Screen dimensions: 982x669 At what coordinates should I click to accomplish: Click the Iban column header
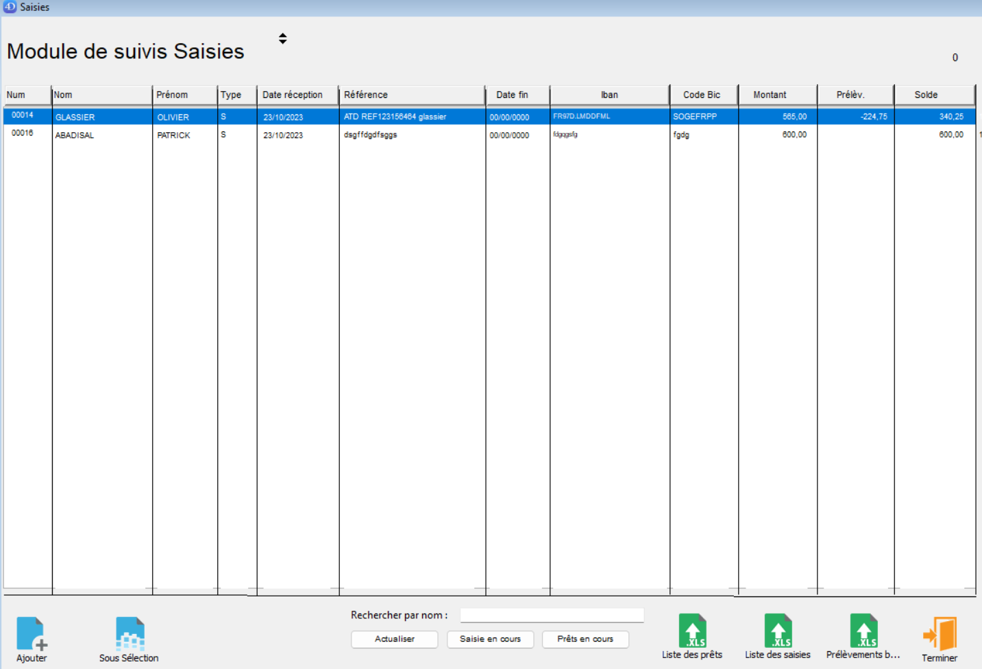click(610, 95)
